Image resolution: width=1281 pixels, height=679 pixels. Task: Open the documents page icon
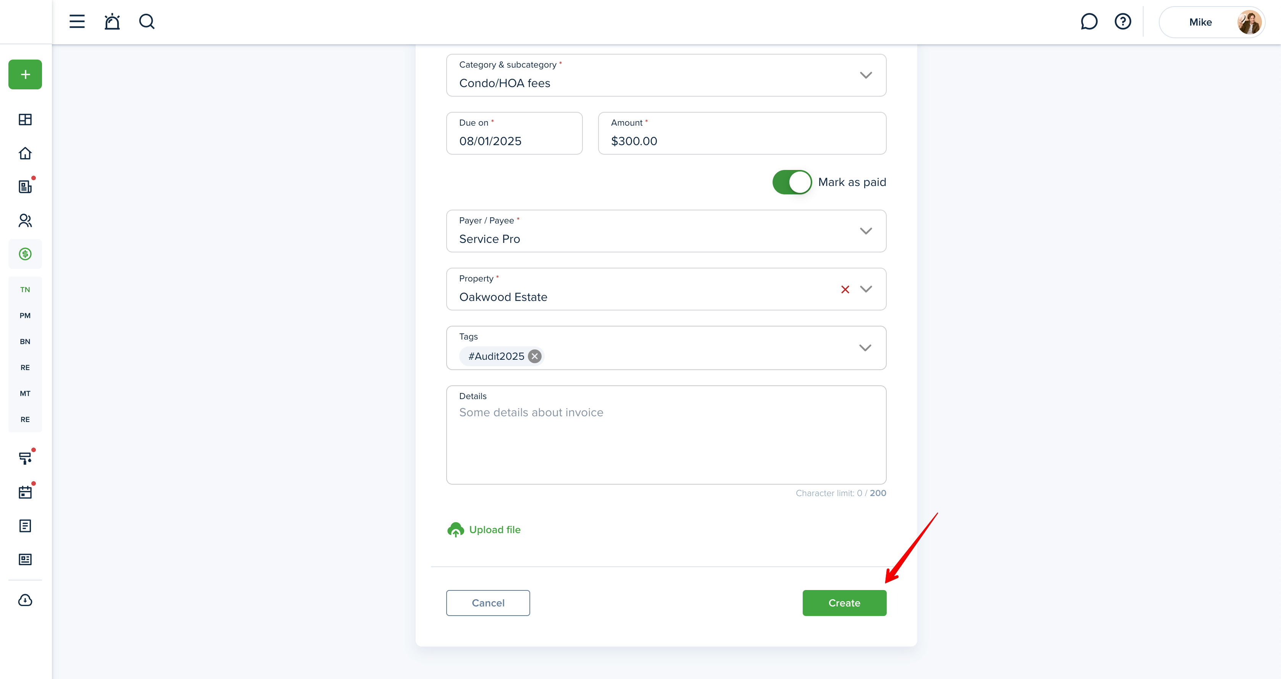(25, 526)
